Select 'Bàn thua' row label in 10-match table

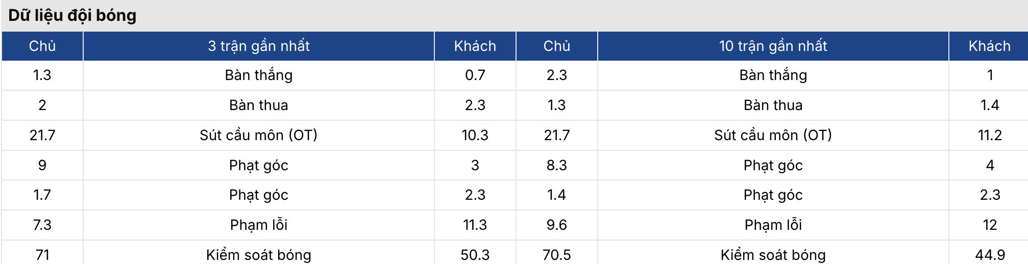[773, 105]
